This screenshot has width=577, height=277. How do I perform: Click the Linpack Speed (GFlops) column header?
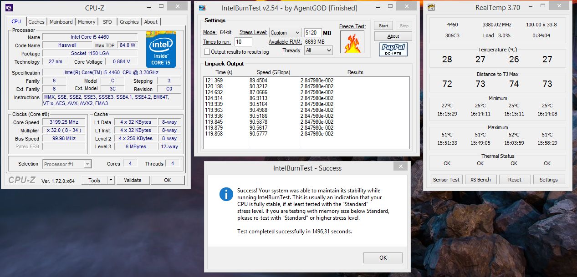pos(273,72)
